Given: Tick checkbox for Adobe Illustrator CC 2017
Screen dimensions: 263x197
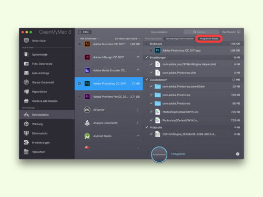Looking at the screenshot, I should (x=79, y=44).
